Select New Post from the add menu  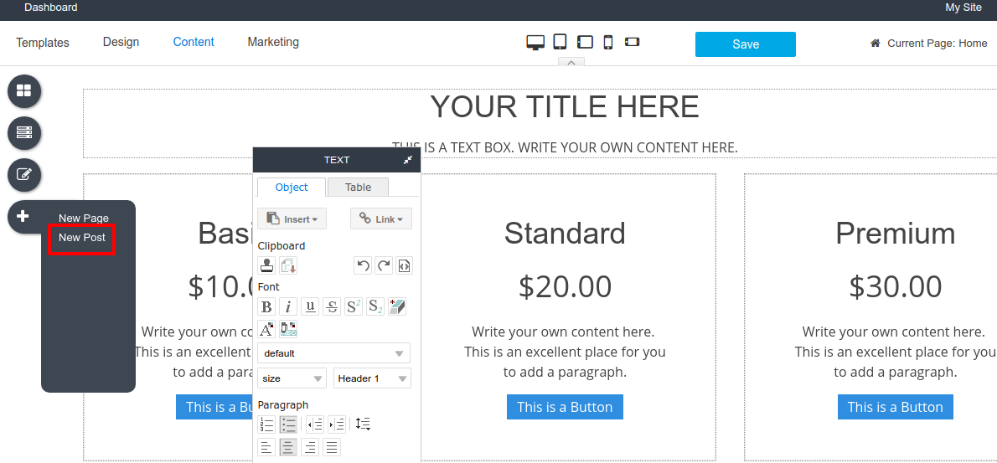click(x=82, y=238)
